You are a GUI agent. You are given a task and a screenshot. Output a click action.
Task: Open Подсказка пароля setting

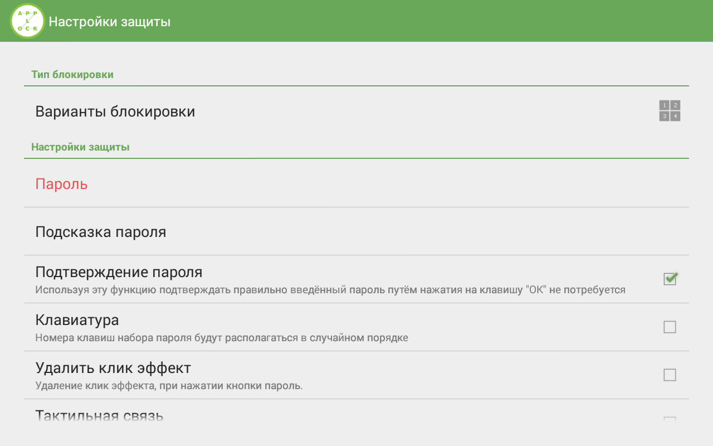356,231
